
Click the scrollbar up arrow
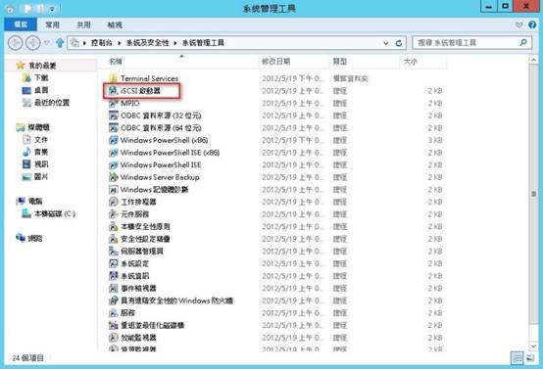(533, 60)
